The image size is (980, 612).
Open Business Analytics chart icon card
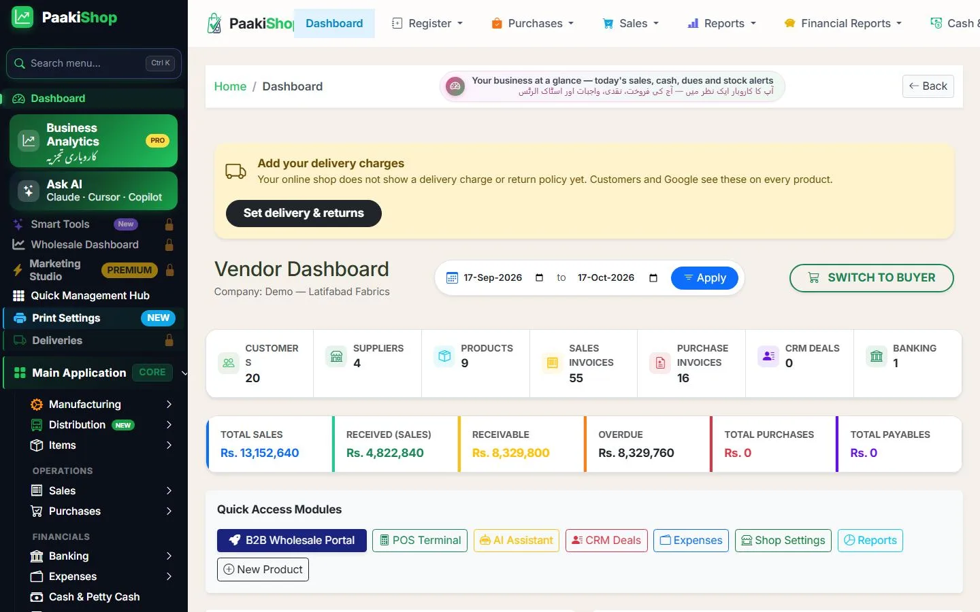29,141
